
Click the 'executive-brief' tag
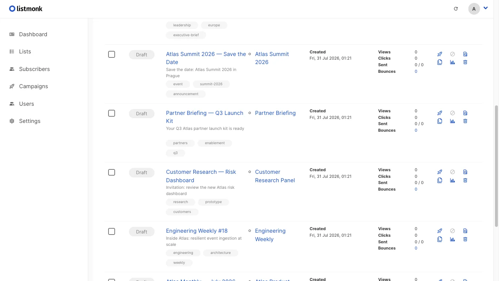coord(186,35)
